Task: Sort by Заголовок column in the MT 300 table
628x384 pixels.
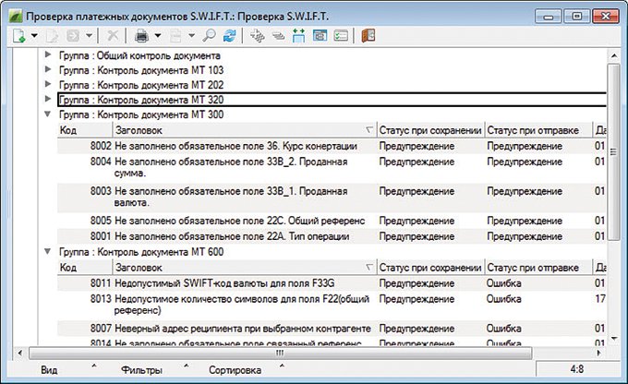Action: click(245, 130)
